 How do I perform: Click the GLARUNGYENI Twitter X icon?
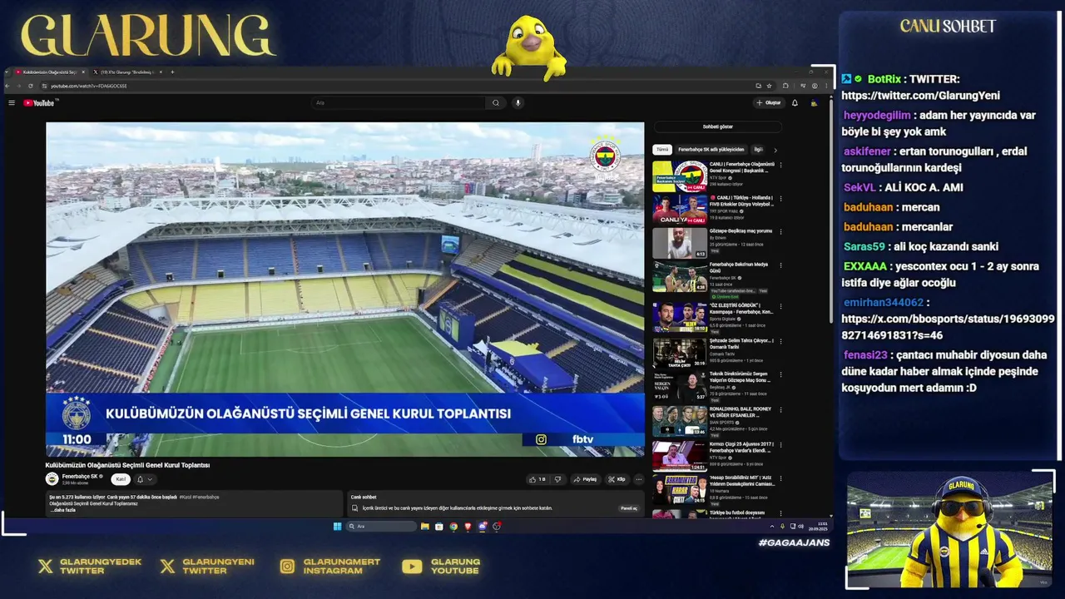(x=167, y=567)
